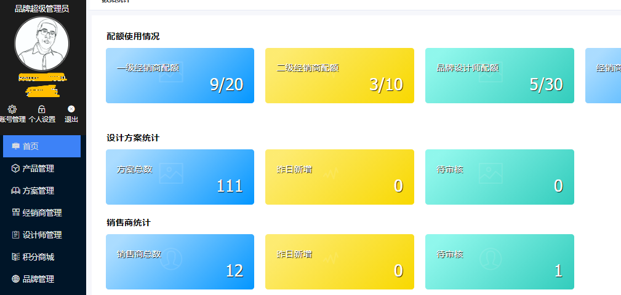Click the 退出 logout icon
This screenshot has width=621, height=295.
point(71,109)
